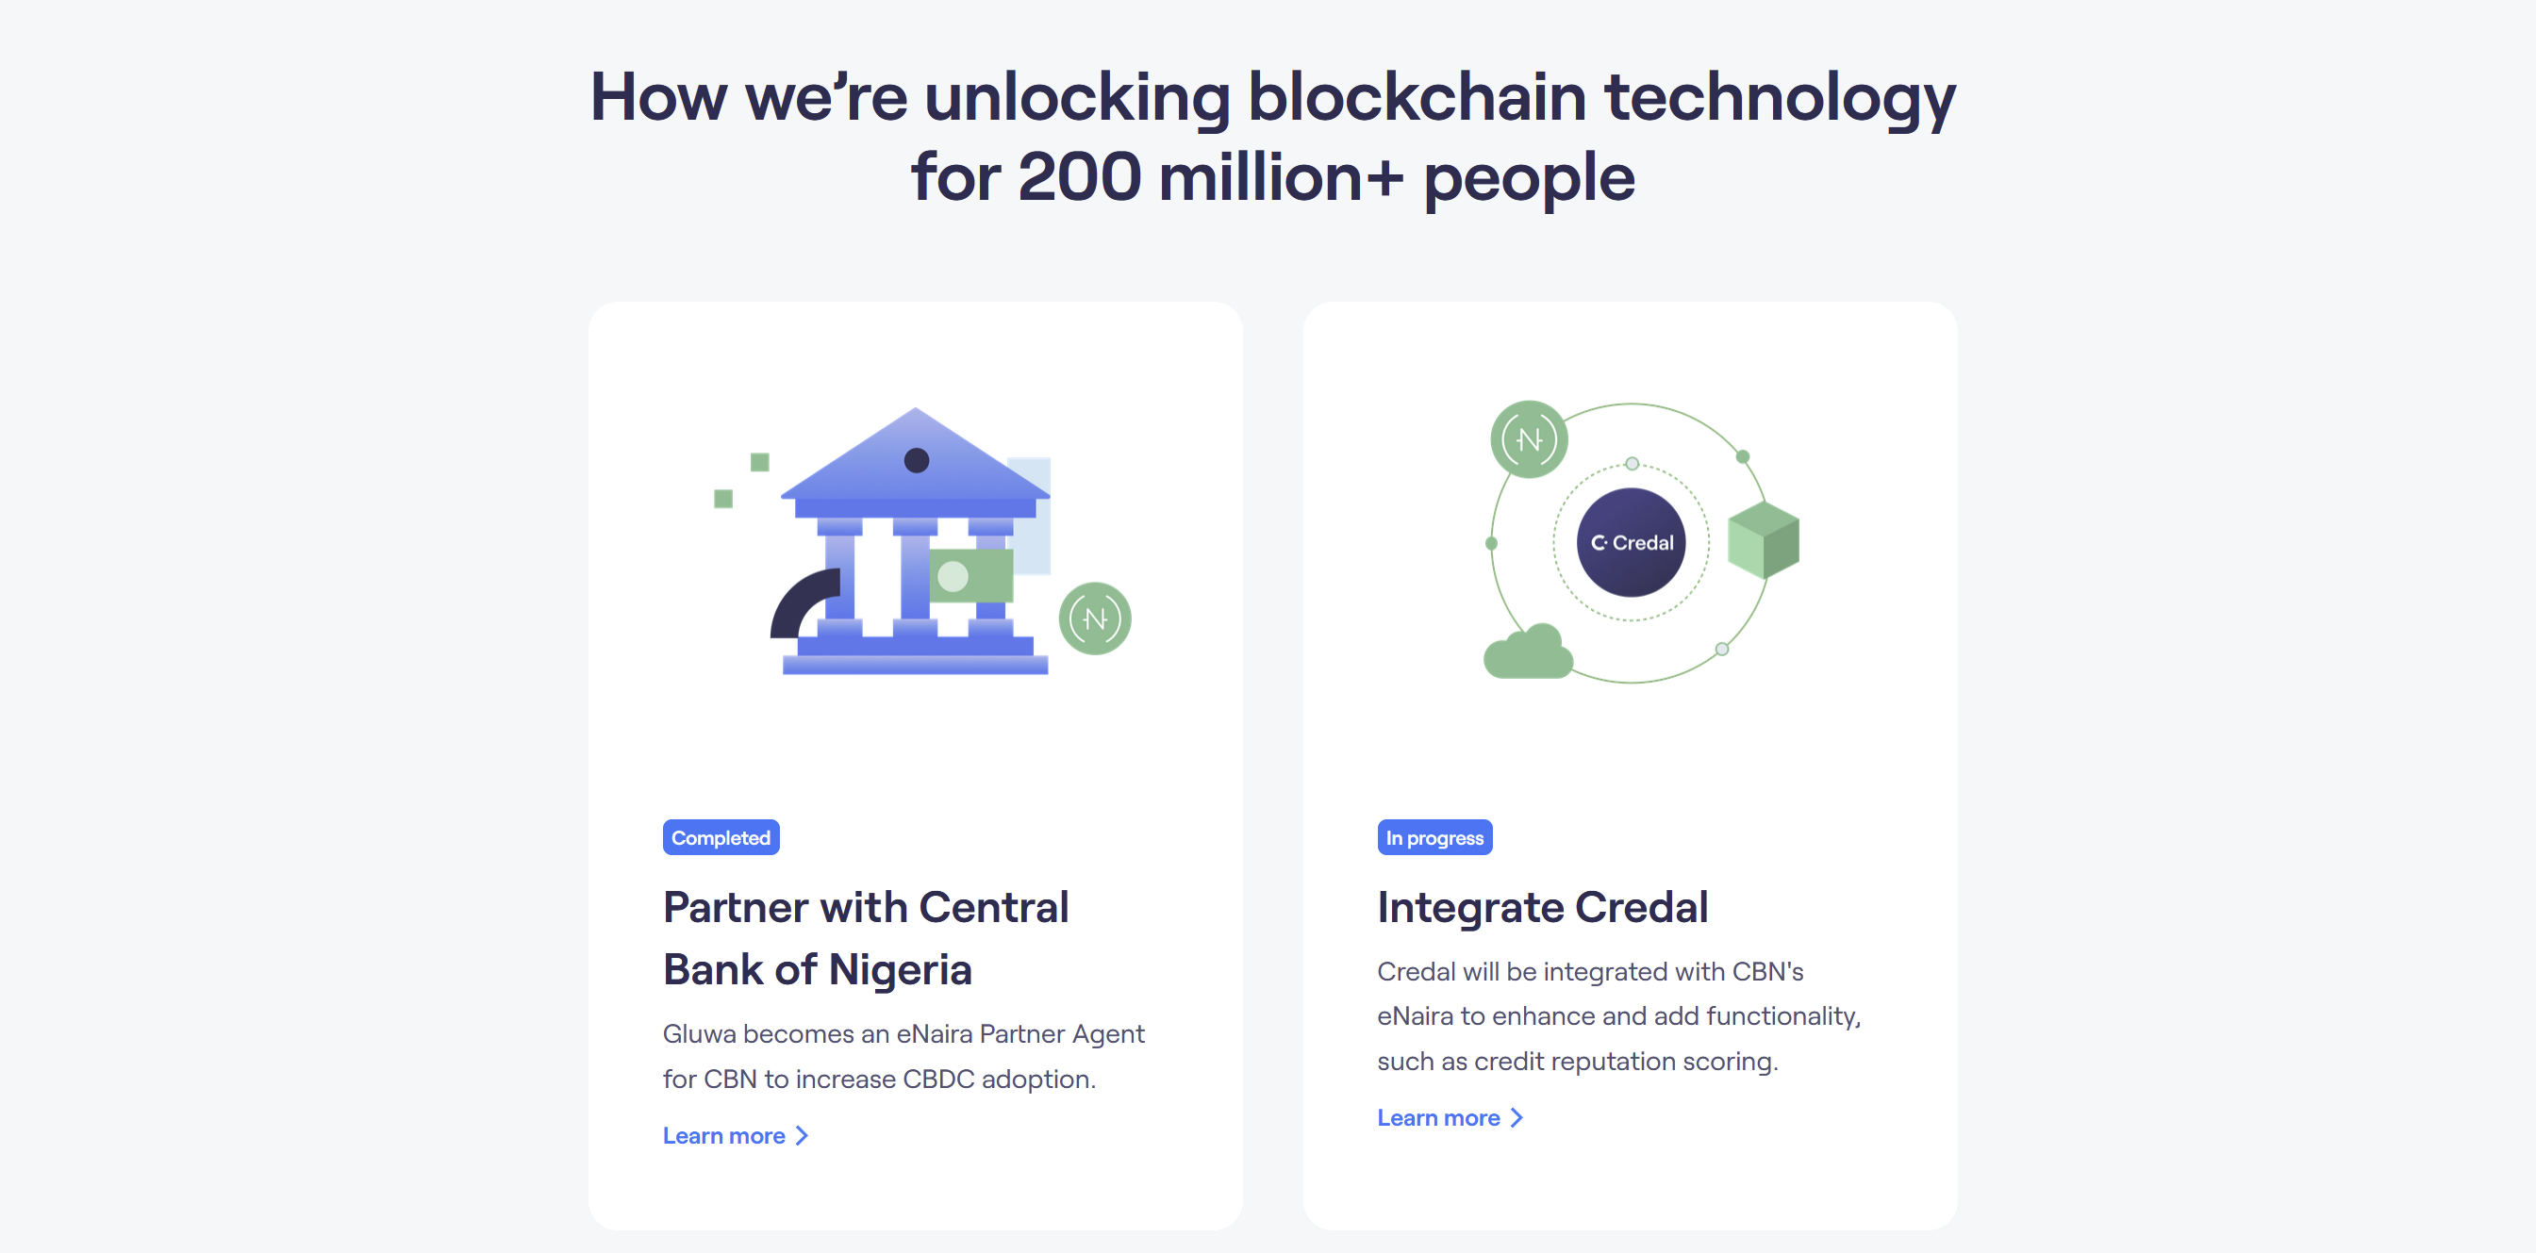Select the Partner with Central Bank of Nigeria title

(x=866, y=938)
